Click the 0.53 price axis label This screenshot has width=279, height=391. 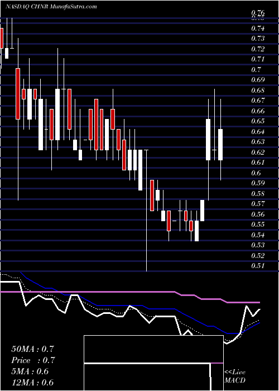258,245
